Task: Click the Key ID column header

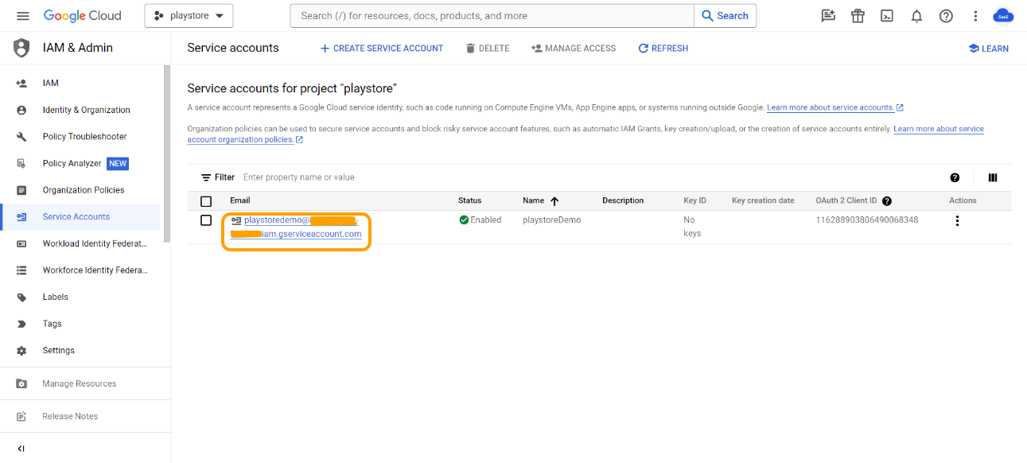Action: pyautogui.click(x=694, y=200)
